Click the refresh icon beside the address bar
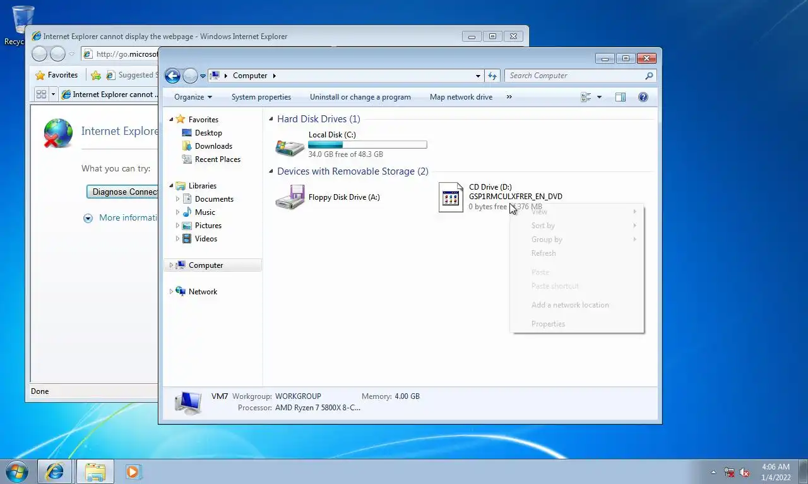The image size is (808, 484). 492,76
